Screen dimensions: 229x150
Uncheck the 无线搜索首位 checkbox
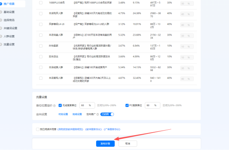pos(60,105)
